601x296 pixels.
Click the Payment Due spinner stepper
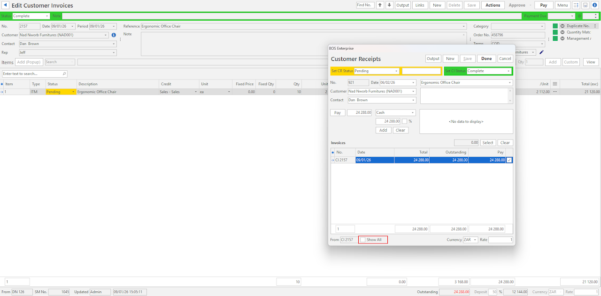click(x=596, y=16)
